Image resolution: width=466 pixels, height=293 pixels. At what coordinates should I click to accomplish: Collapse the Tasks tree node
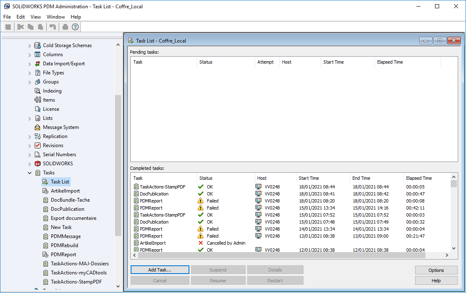(x=29, y=173)
